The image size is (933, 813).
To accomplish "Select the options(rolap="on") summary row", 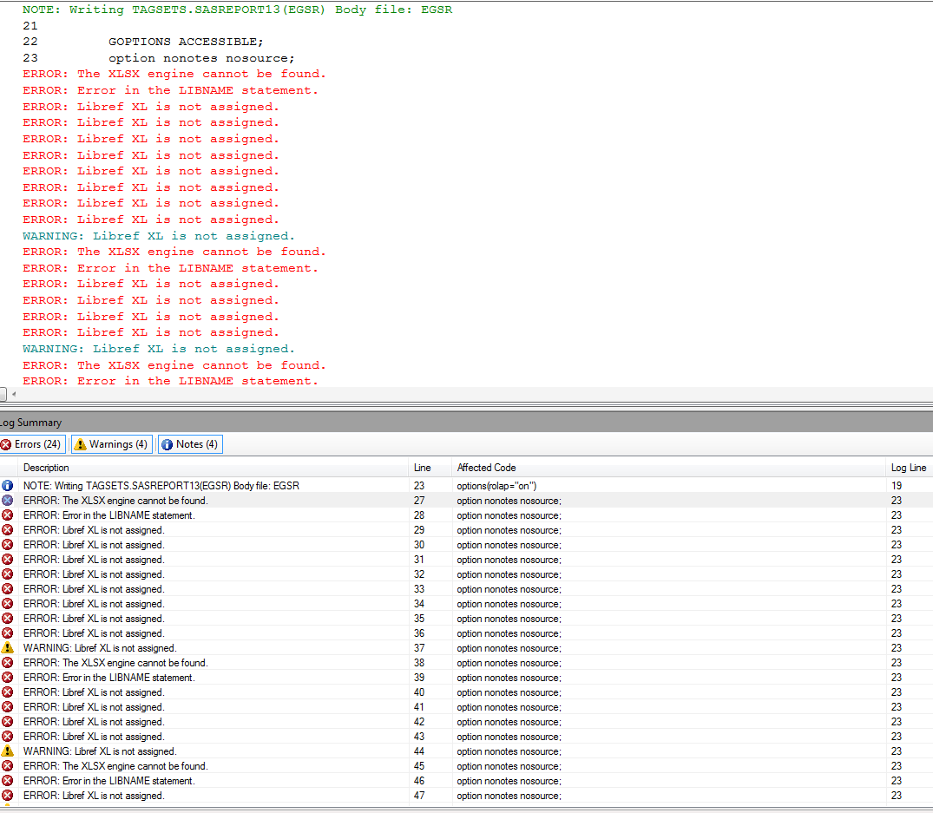I will click(260, 486).
